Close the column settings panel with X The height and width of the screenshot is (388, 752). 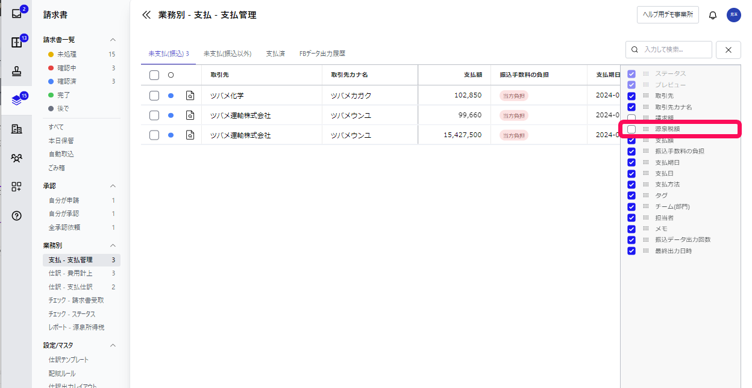(728, 50)
